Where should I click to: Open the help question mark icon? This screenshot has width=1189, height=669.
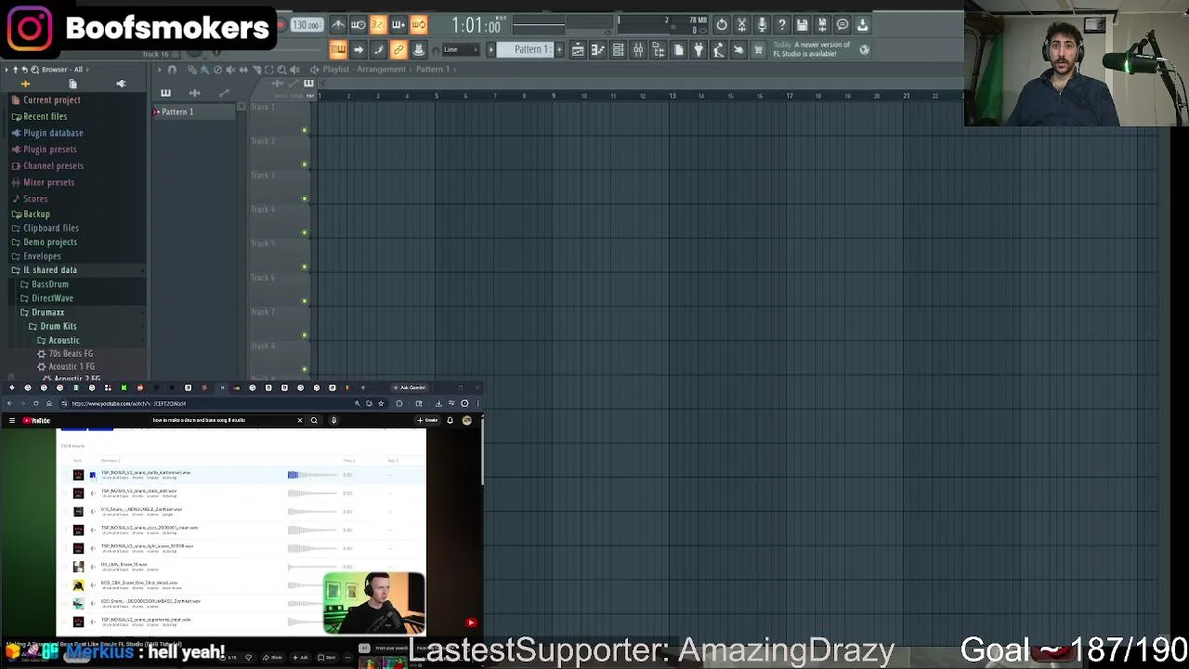coord(782,25)
